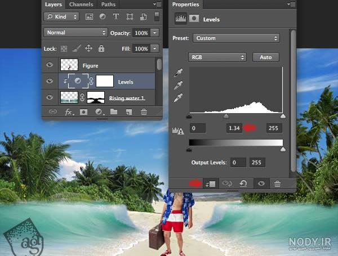
Task: Click the histogram levels adjustment icon
Action: coord(181,19)
